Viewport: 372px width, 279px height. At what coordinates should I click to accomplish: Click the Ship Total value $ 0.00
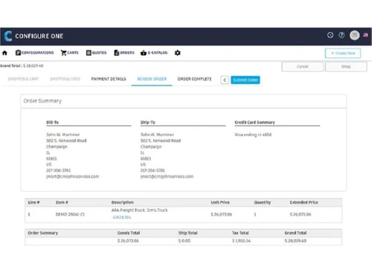pyautogui.click(x=185, y=241)
